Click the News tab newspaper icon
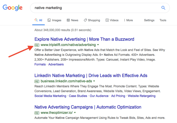 click(68, 20)
